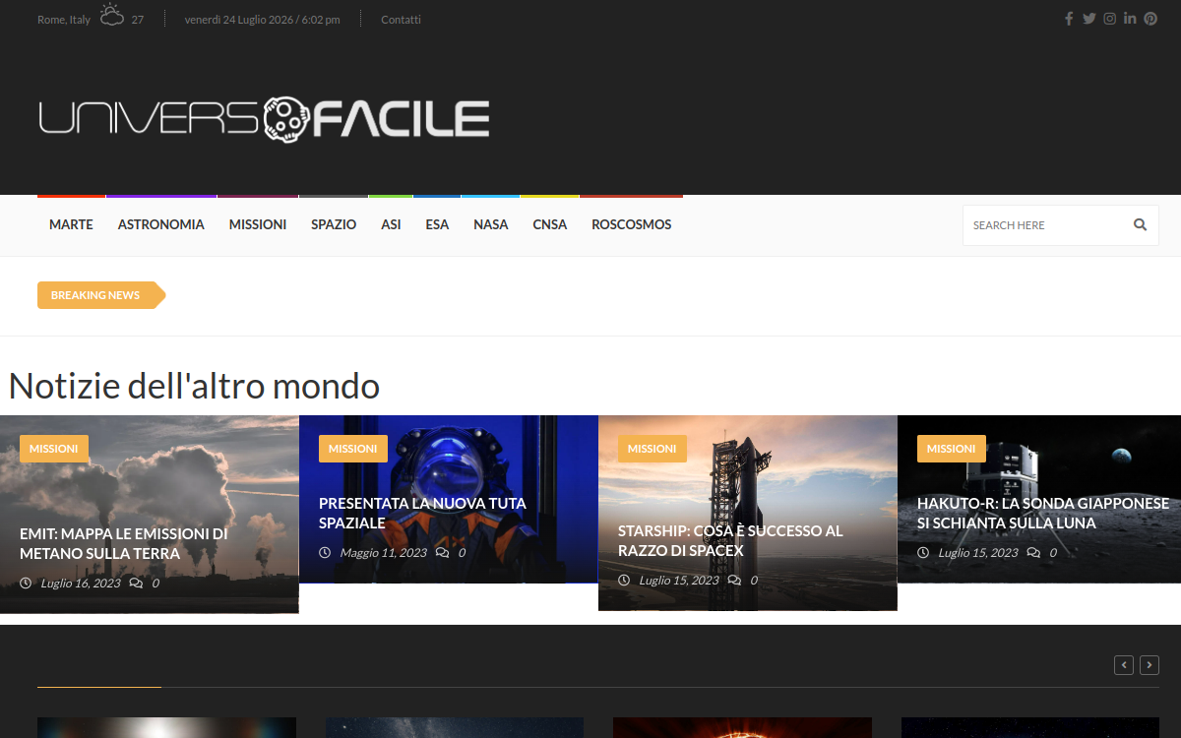Open the Facebook social icon
Screen dimensions: 1181x738
1069,19
